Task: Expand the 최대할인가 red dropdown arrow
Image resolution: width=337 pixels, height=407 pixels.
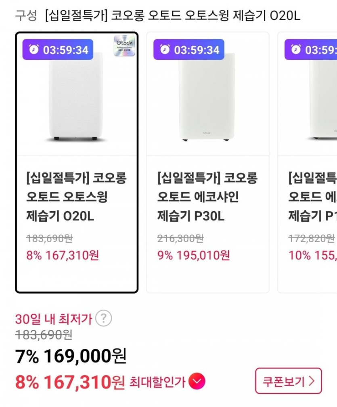Action: tap(197, 381)
